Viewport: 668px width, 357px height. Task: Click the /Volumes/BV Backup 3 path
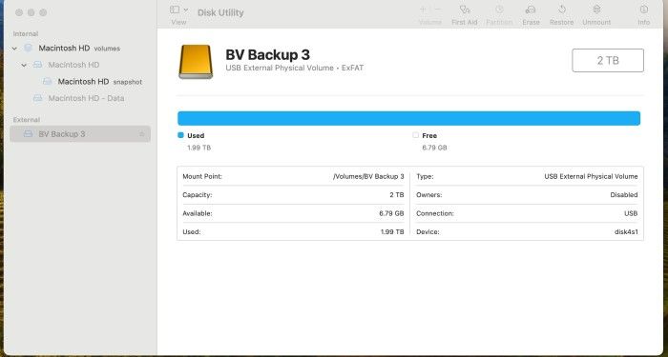tap(368, 176)
